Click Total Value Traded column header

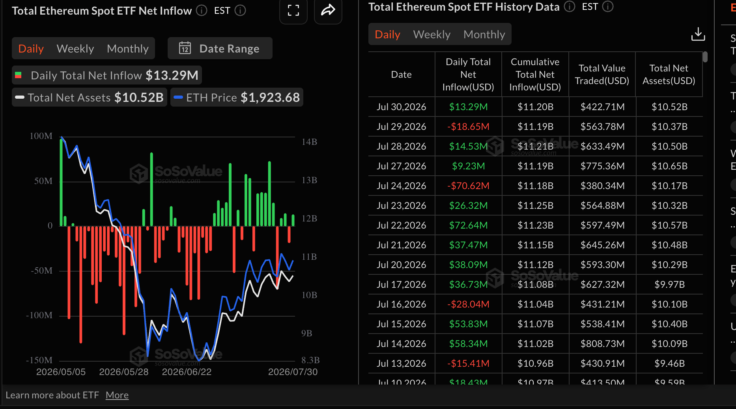602,75
